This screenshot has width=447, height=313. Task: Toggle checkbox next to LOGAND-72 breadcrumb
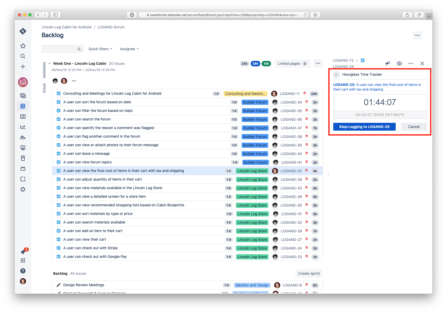pos(363,60)
